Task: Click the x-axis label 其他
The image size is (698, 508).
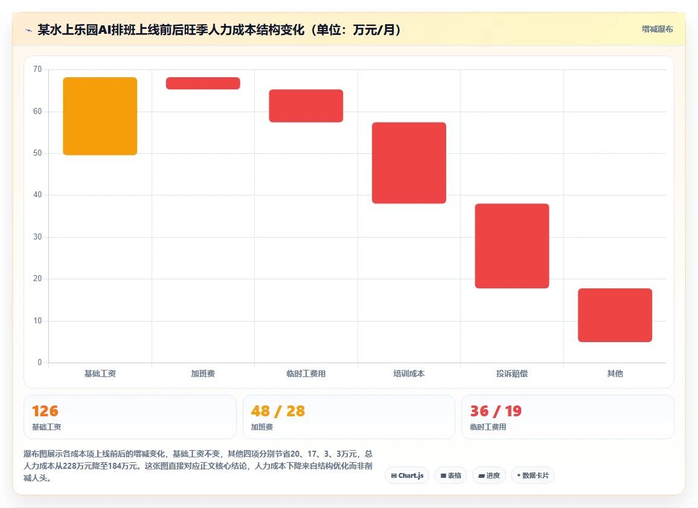Action: [x=615, y=373]
